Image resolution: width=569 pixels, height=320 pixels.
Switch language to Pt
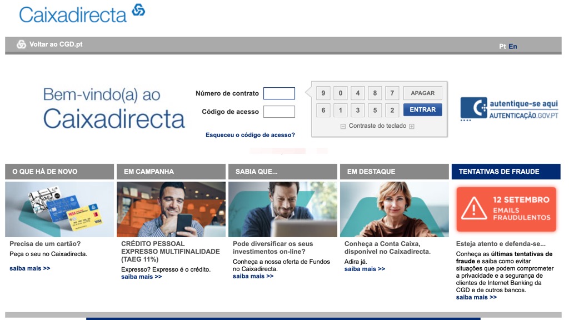[502, 47]
